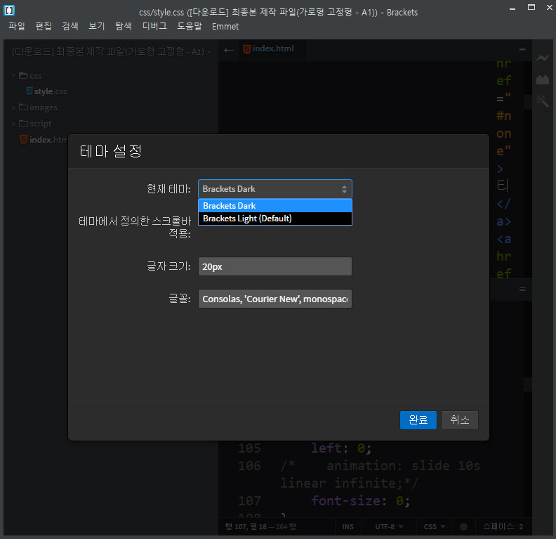Click the Brackets app icon in title bar
Screen dimensions: 556x539
9,11
